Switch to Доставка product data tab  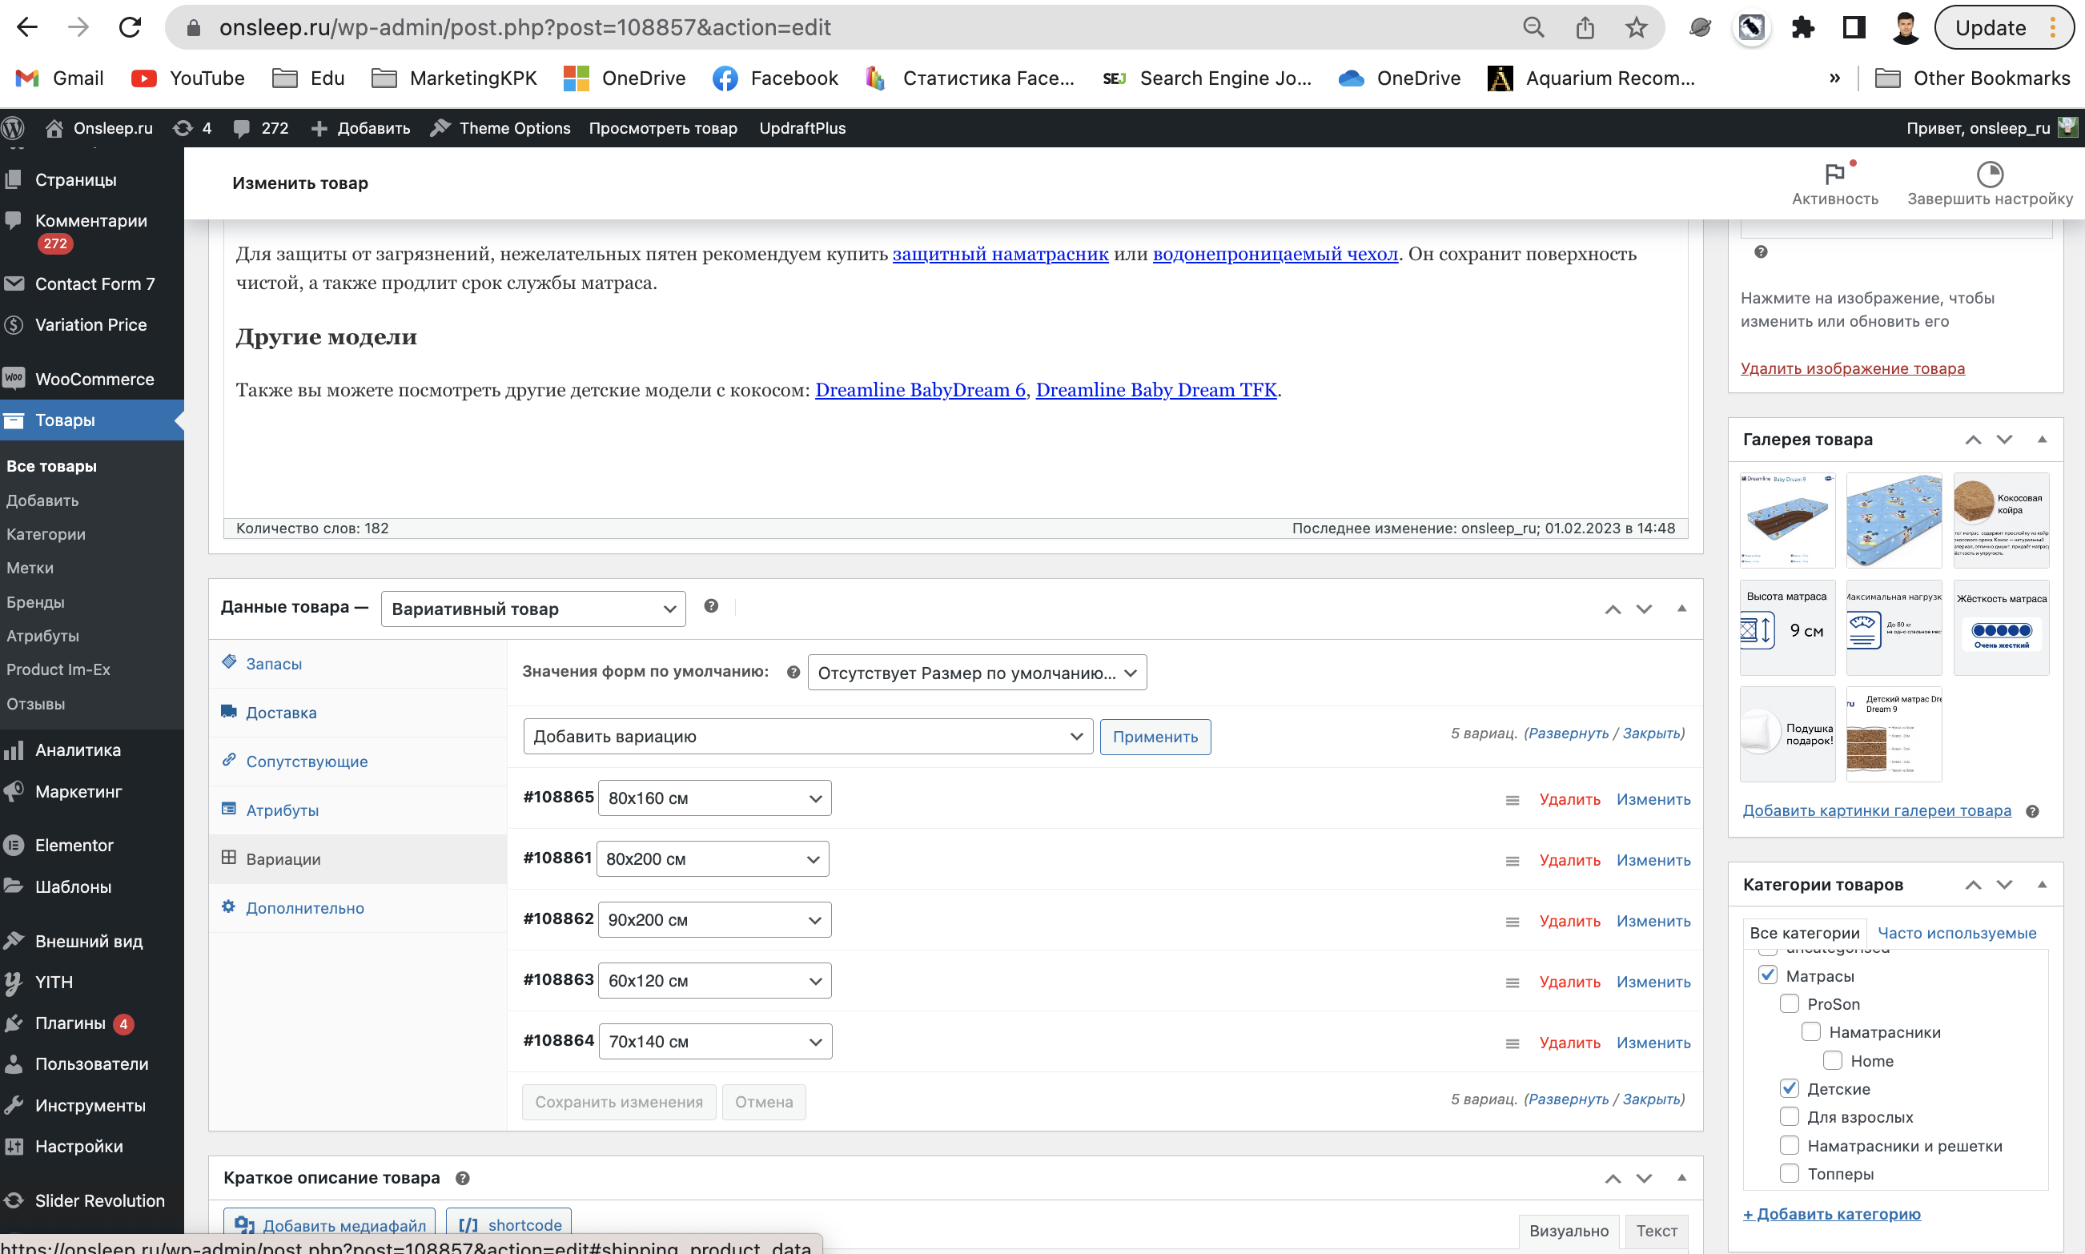coord(358,713)
